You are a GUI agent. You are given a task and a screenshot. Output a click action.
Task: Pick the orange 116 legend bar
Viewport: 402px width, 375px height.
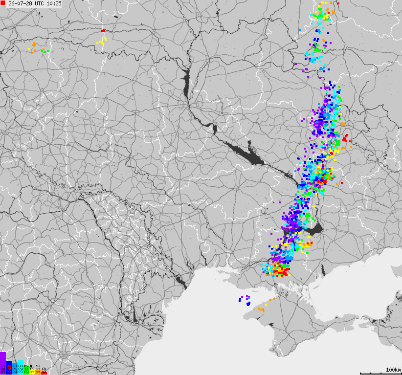point(38,372)
